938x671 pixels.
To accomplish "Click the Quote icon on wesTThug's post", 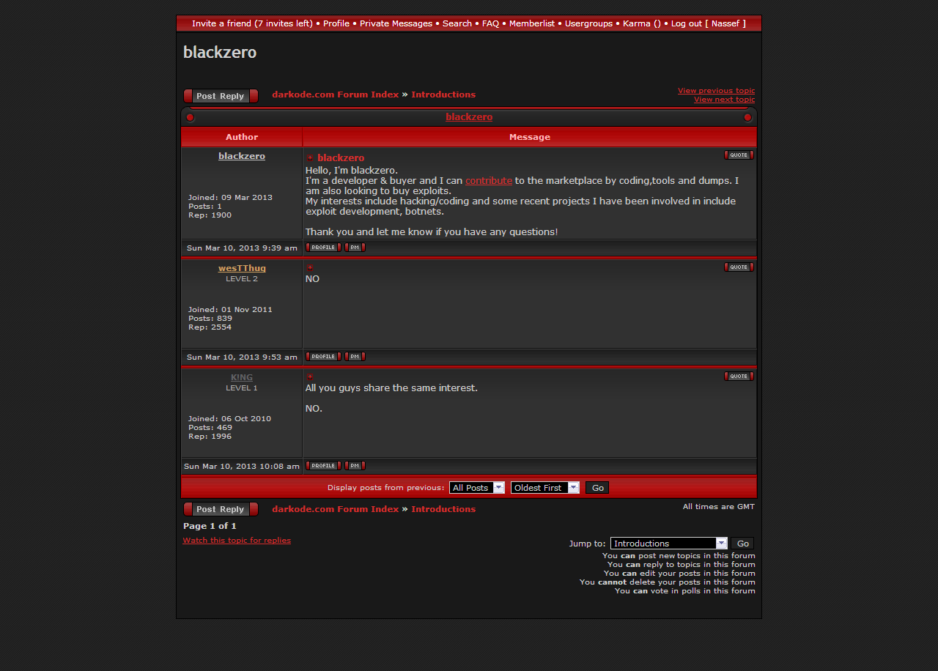I will 739,267.
